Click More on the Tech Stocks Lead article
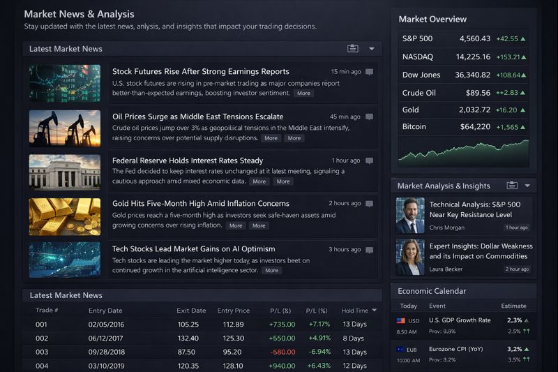The width and height of the screenshot is (558, 372). (x=271, y=271)
